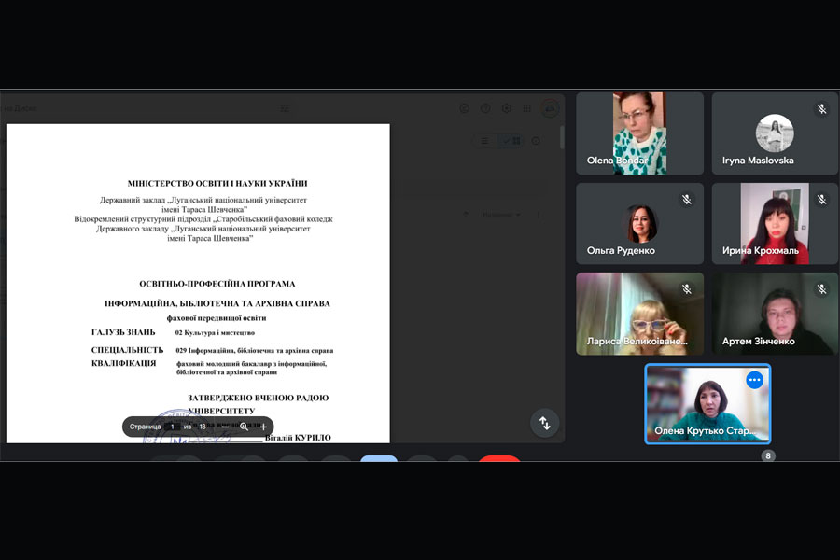Click value 02 Культура і мистецтво
This screenshot has width=840, height=560.
click(x=215, y=333)
